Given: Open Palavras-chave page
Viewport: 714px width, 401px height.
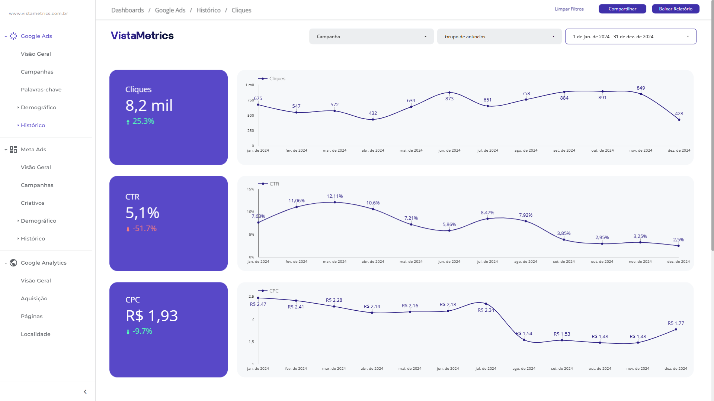Looking at the screenshot, I should point(41,90).
